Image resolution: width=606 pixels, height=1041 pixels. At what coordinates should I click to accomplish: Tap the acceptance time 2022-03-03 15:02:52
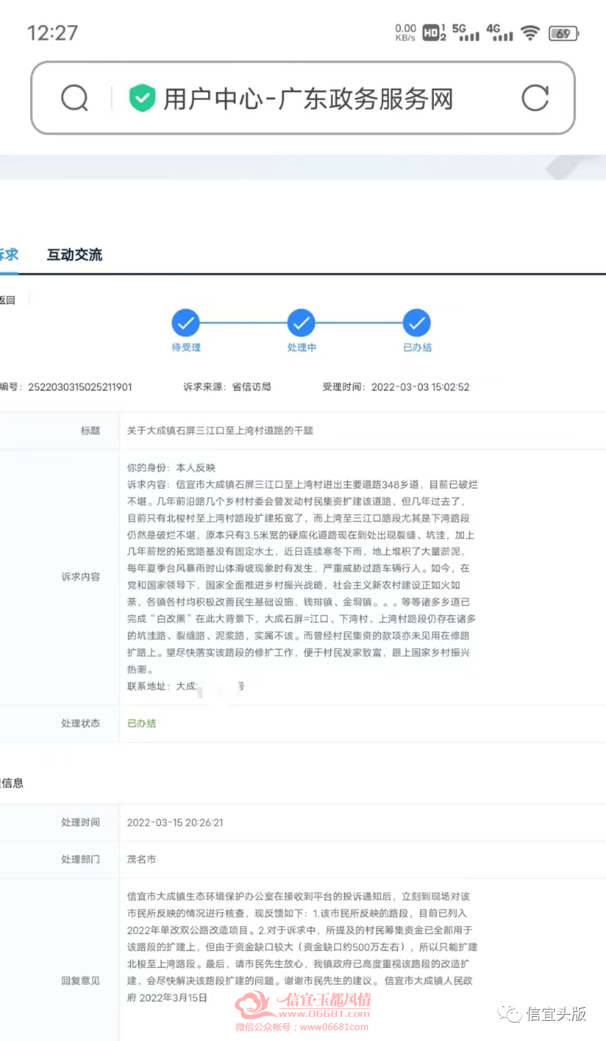tap(420, 387)
